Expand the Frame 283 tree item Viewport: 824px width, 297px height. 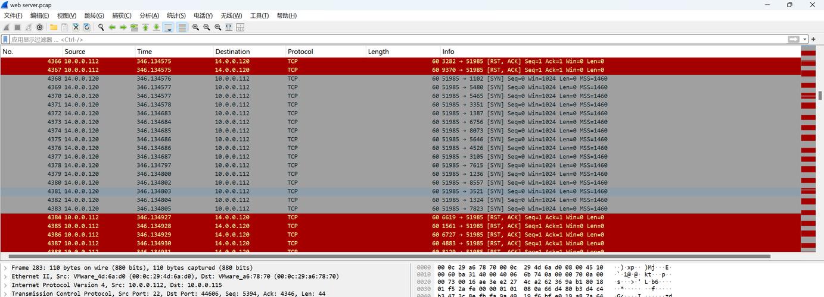[x=5, y=268]
